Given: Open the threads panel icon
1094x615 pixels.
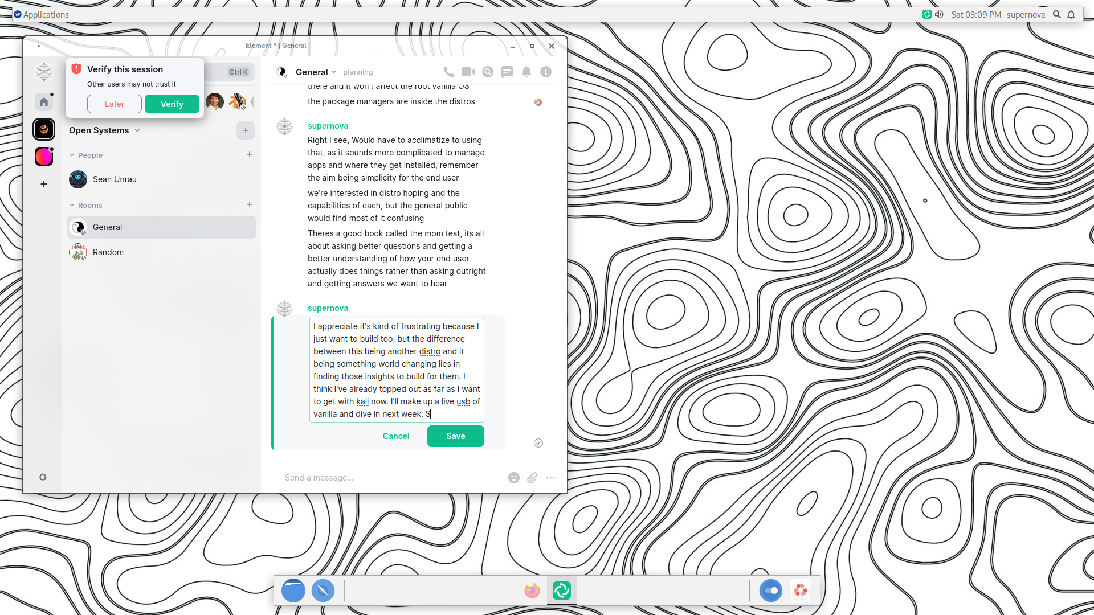Looking at the screenshot, I should click(507, 72).
